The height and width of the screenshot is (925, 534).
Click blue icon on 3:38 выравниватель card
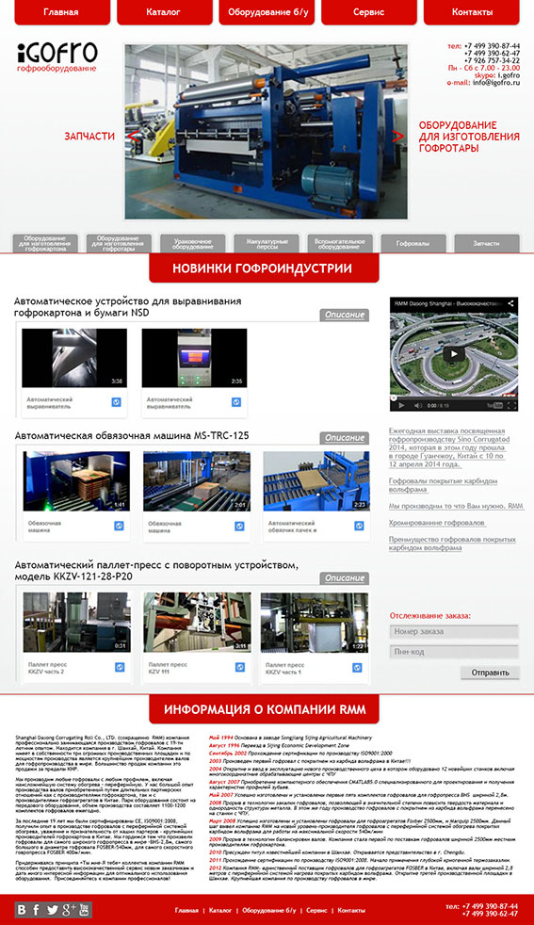(116, 401)
